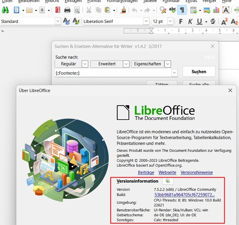Screen dimensions: 239x225
Task: Toggle Strikethrough formatting
Action: coord(213,22)
